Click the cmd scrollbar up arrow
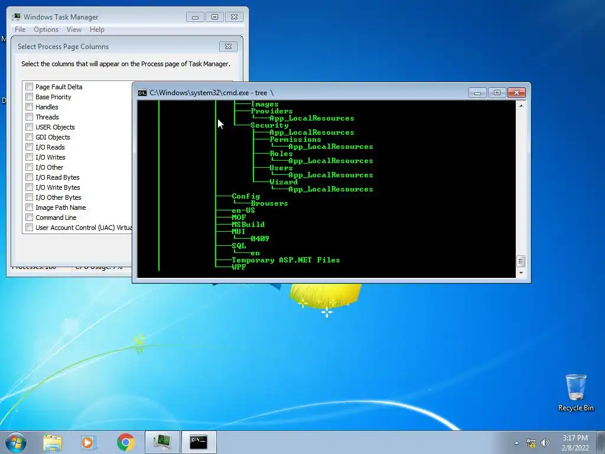The height and width of the screenshot is (454, 605). pyautogui.click(x=521, y=105)
